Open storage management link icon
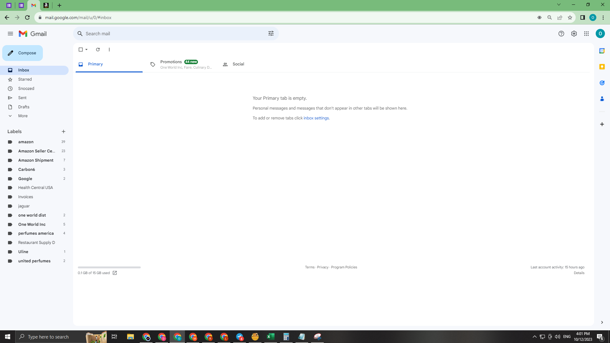 click(x=115, y=273)
